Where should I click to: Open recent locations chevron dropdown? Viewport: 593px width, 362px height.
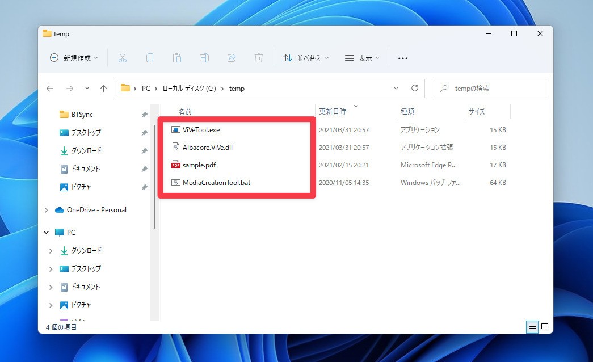tap(87, 88)
